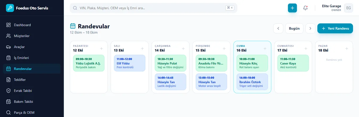Viewport: 359px width, 117px height.
Task: Open Hüseyin Tan Lastik değişimi appointment
Action: coord(171,82)
